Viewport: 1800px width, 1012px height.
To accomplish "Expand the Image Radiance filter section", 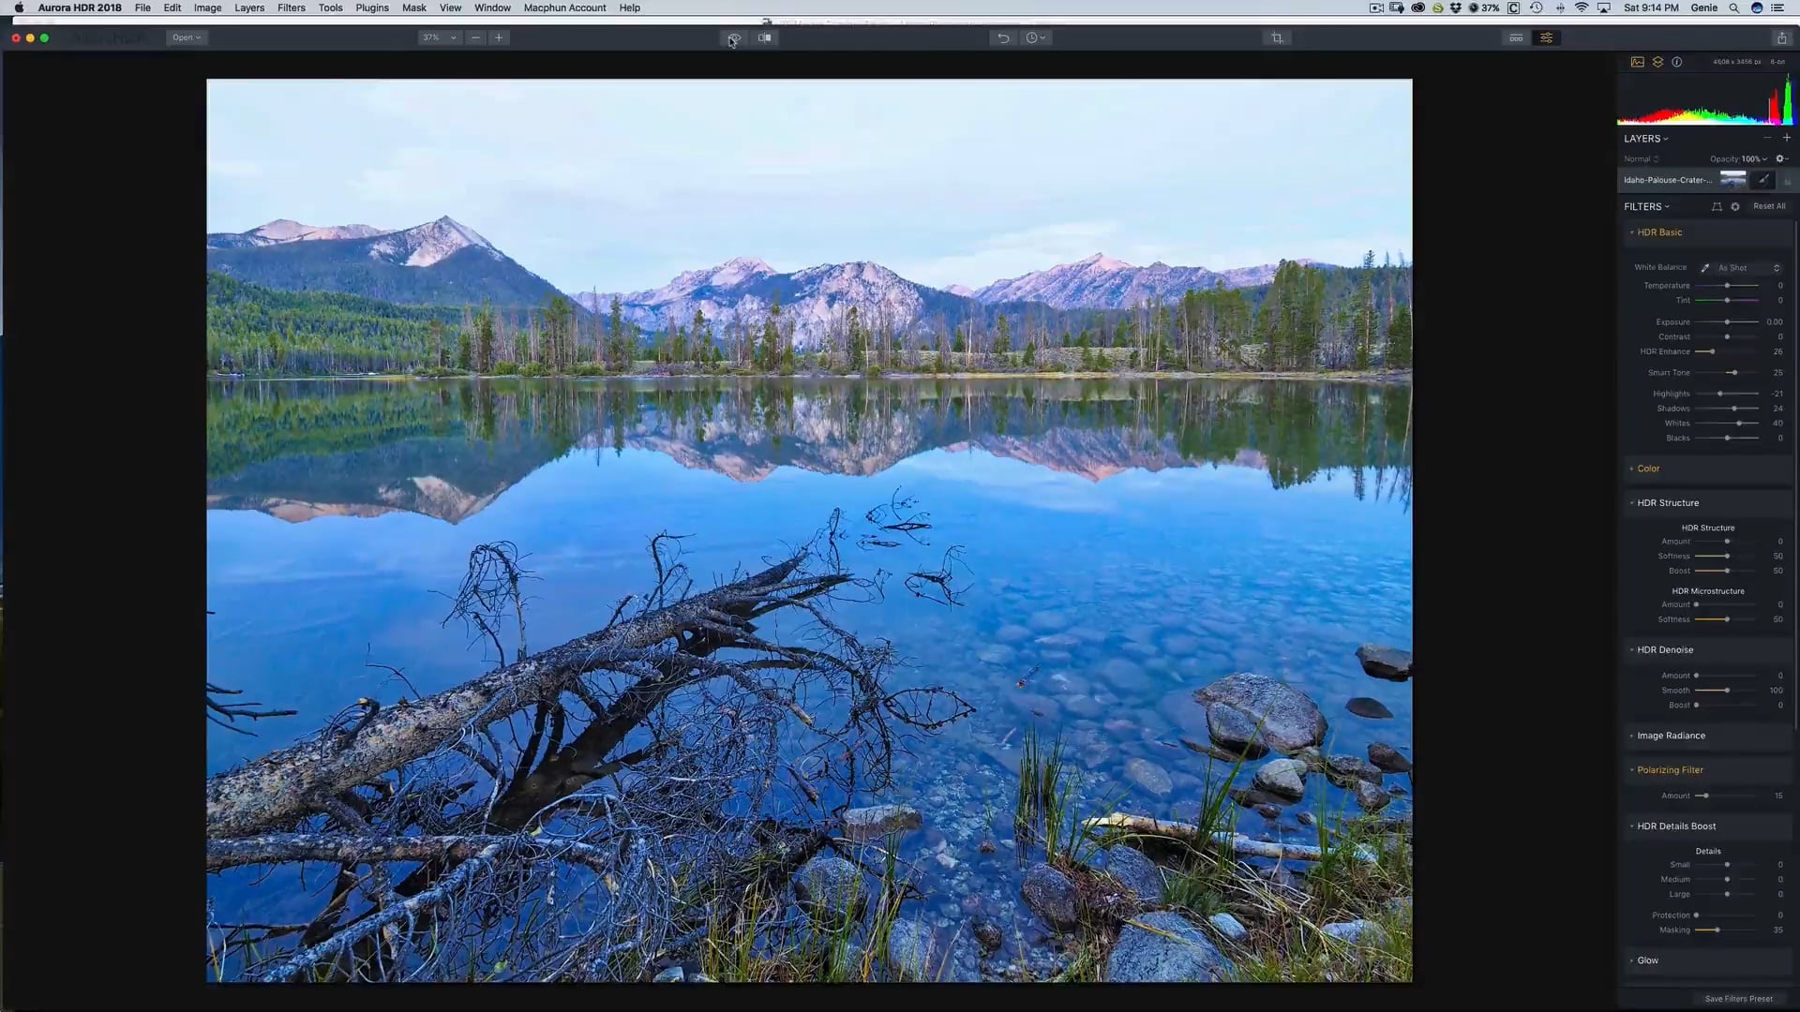I will pyautogui.click(x=1669, y=736).
